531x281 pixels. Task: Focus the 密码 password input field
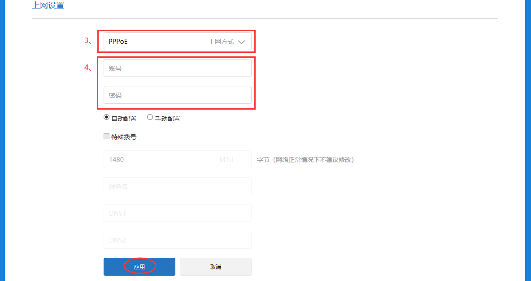click(177, 95)
